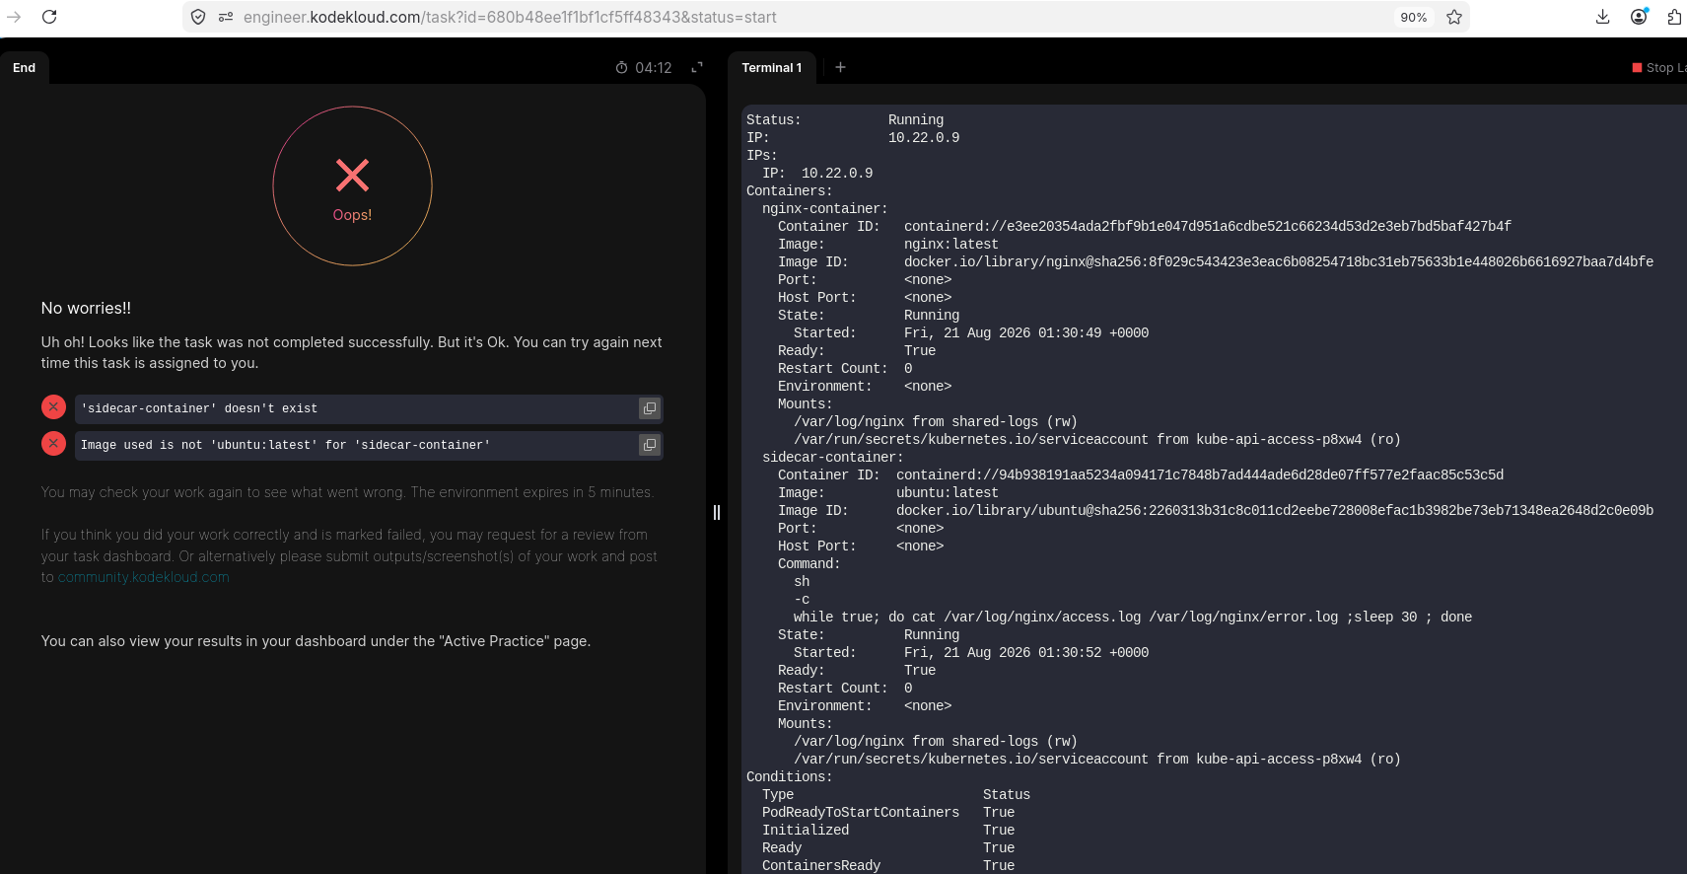Click the "environment expires in 5 minutes" sentence

pos(531,492)
